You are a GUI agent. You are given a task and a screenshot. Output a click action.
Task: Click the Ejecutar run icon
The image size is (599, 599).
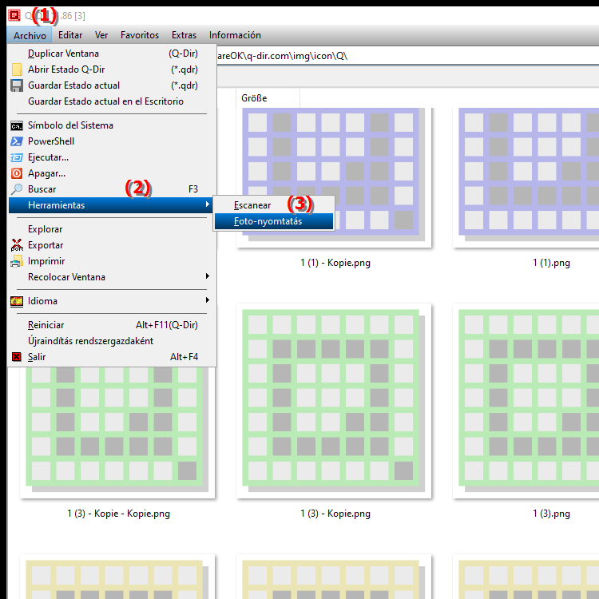pos(17,157)
